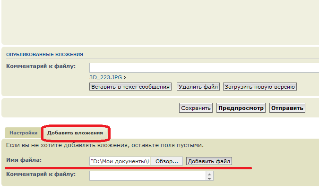Click the down arrow of the lower comment box scrollbar
This screenshot has height=191, width=319.
(210, 178)
